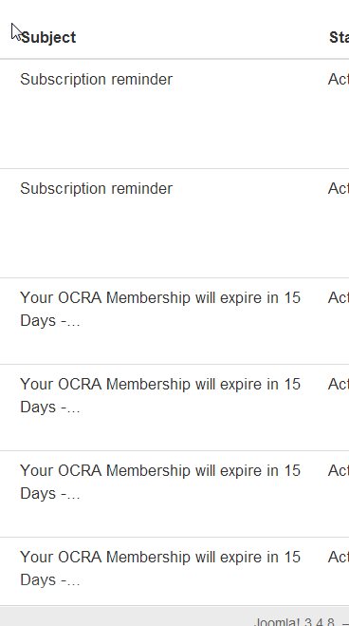The width and height of the screenshot is (349, 626).
Task: Open the first Subscription reminder subject
Action: 96,79
